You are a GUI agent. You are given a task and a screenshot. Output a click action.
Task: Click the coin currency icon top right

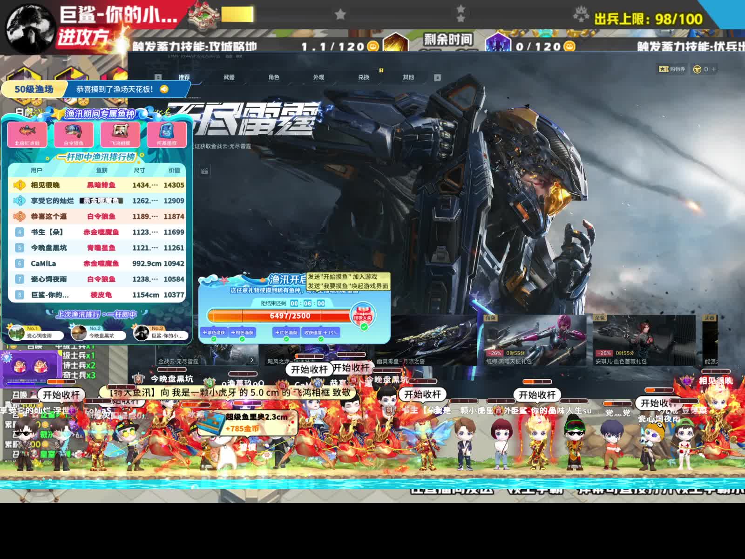click(x=697, y=69)
